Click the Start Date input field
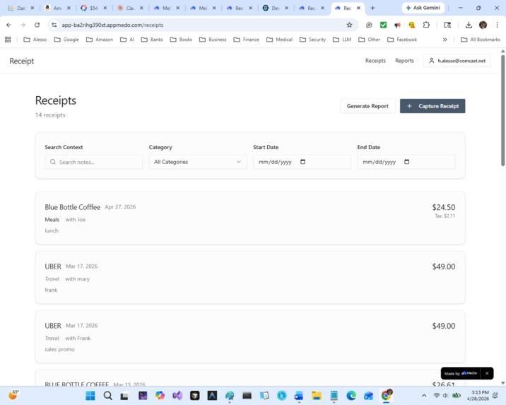The width and height of the screenshot is (506, 405). point(302,162)
